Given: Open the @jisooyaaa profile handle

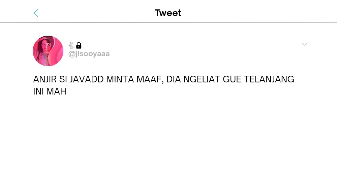Looking at the screenshot, I should click(89, 53).
